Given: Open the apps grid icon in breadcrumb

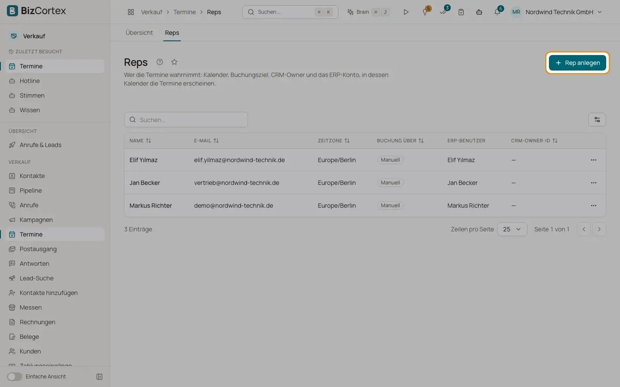Looking at the screenshot, I should pos(131,12).
